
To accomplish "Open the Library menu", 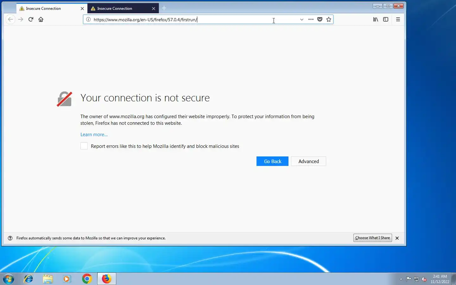I will [376, 19].
